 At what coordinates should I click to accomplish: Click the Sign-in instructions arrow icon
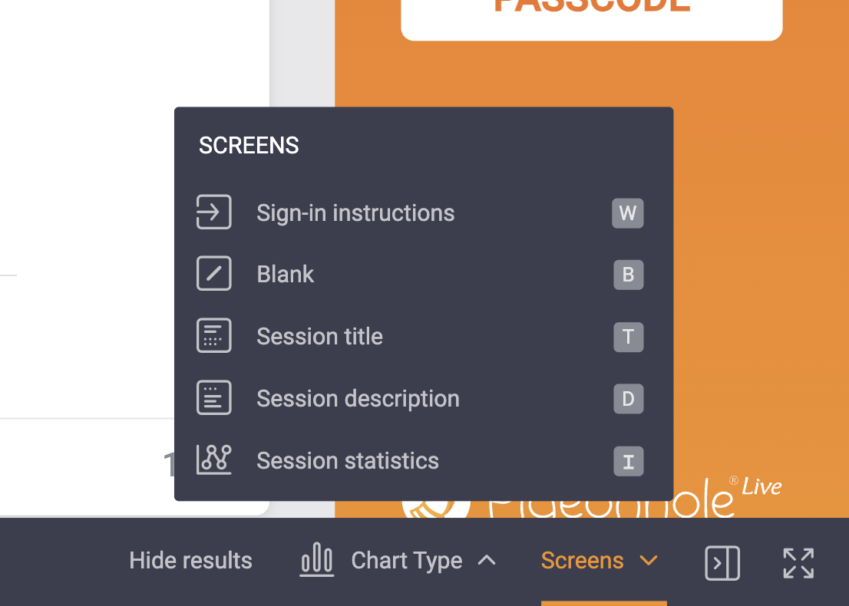[x=213, y=212]
